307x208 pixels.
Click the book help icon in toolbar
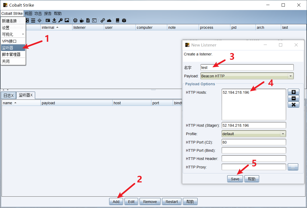click(118, 20)
